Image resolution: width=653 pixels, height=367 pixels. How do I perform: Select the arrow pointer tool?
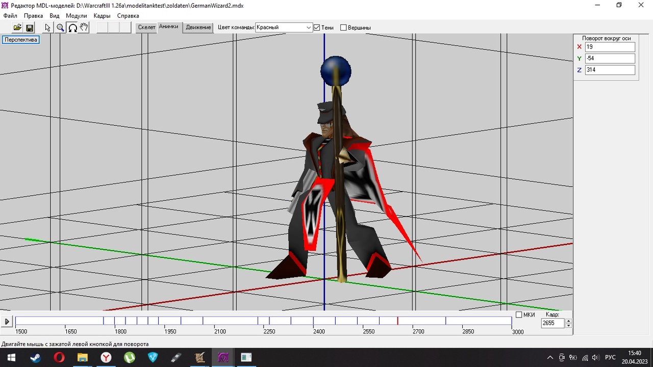pyautogui.click(x=48, y=28)
